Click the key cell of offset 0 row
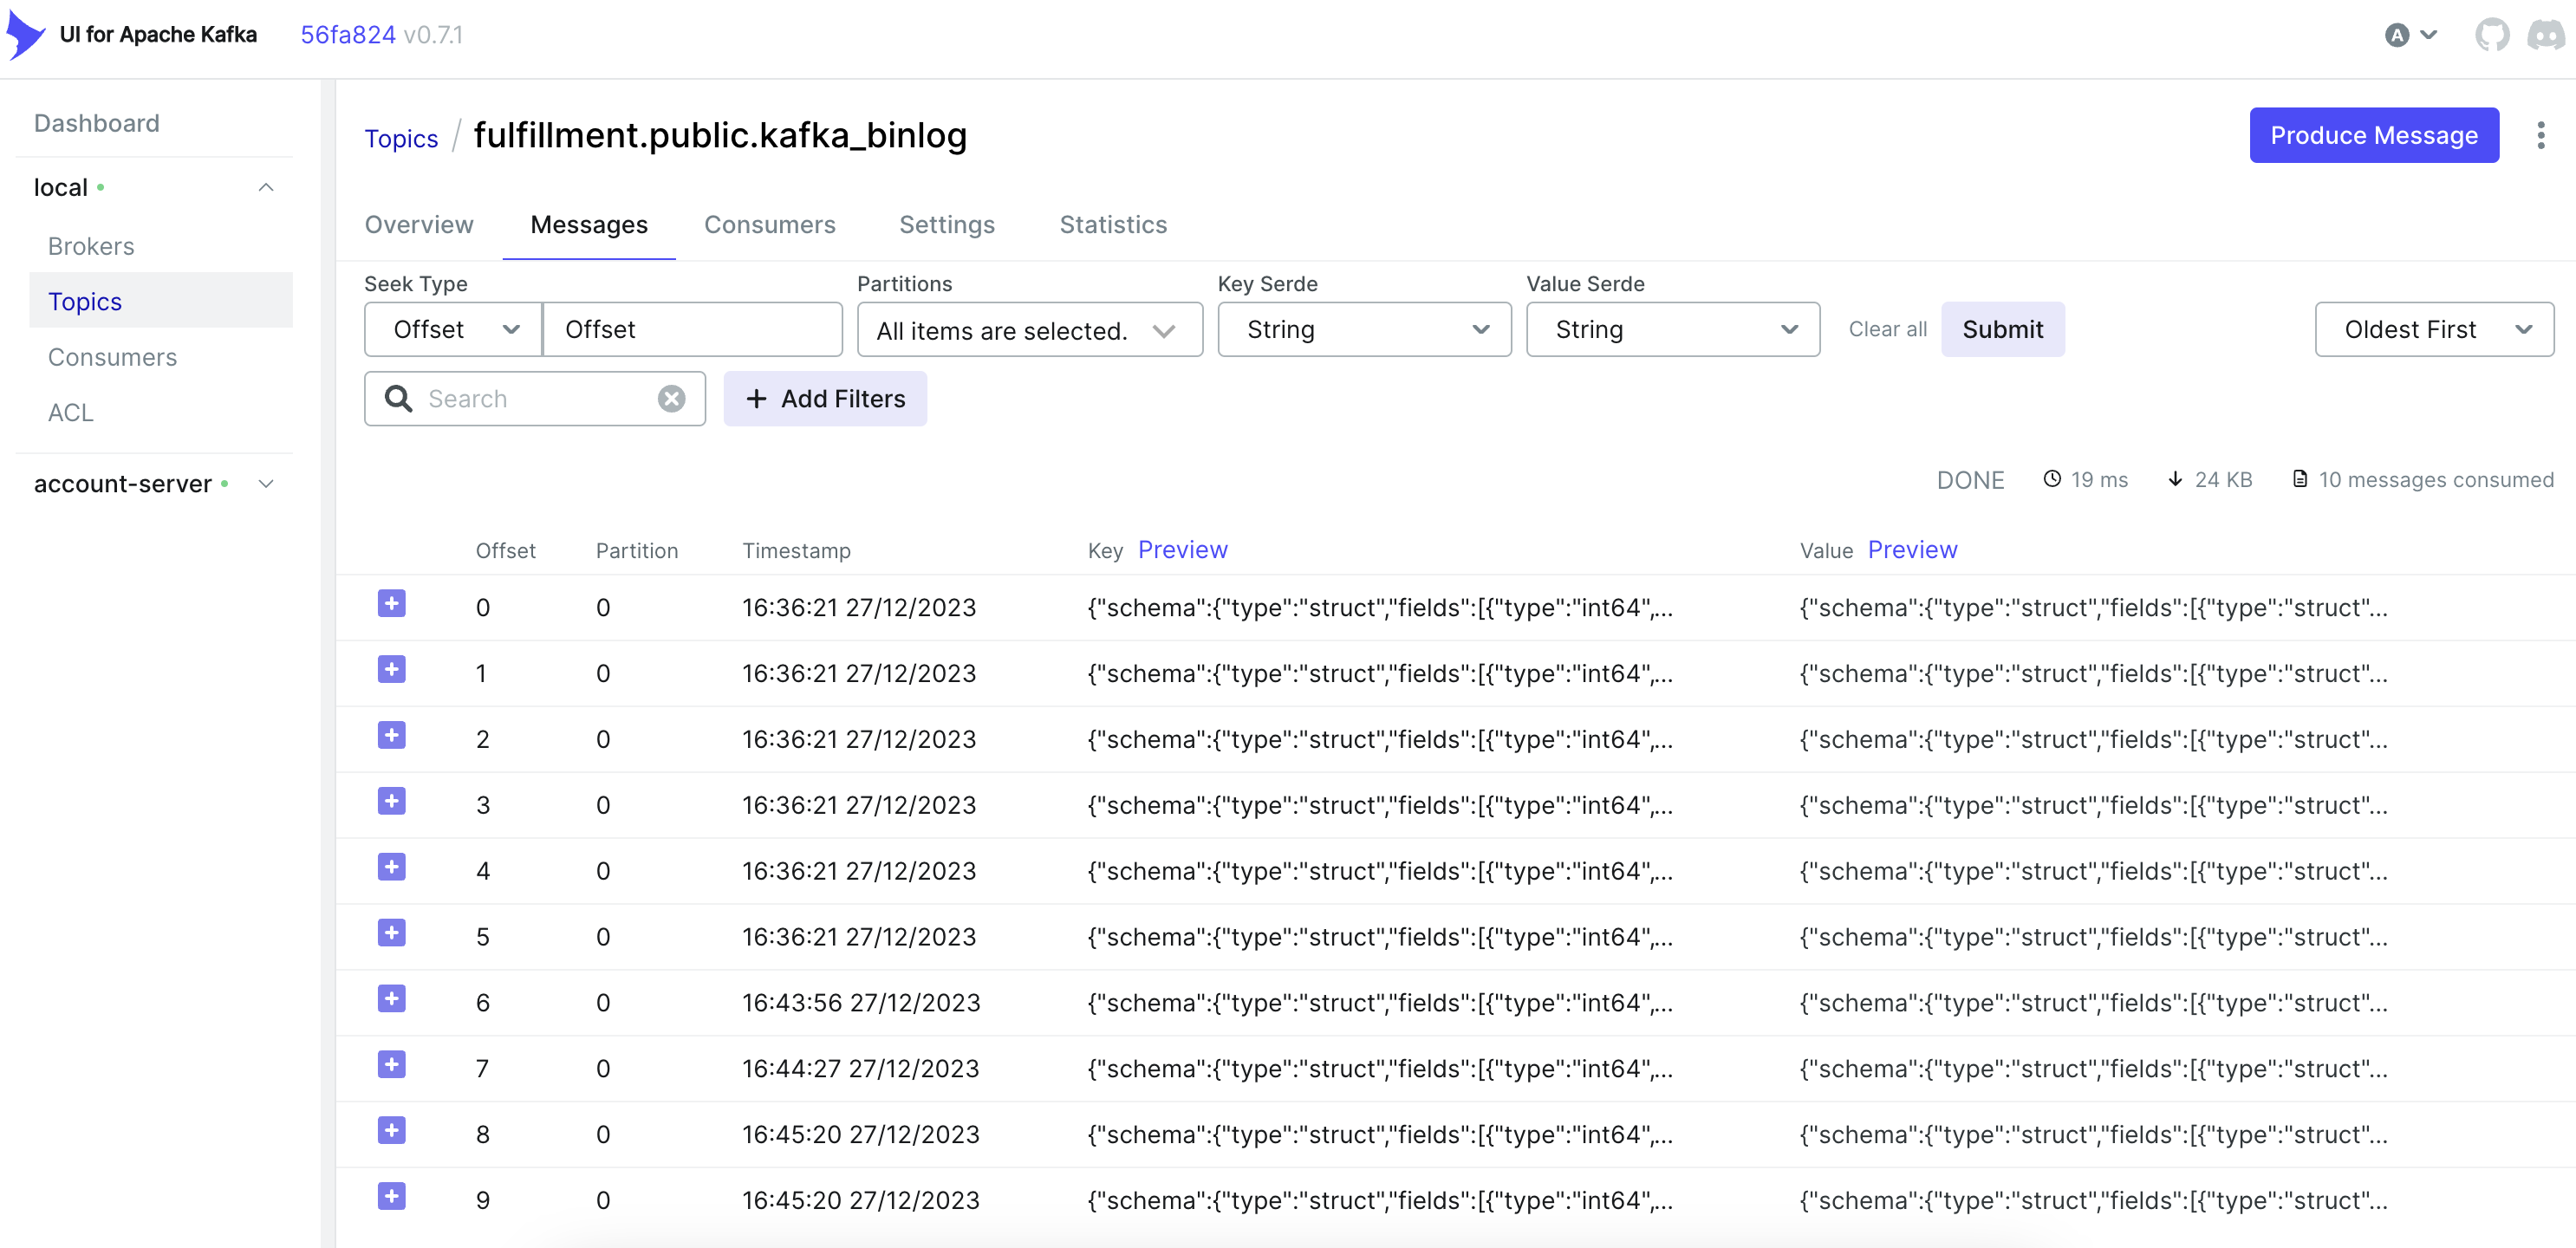The width and height of the screenshot is (2576, 1248). (x=1379, y=608)
